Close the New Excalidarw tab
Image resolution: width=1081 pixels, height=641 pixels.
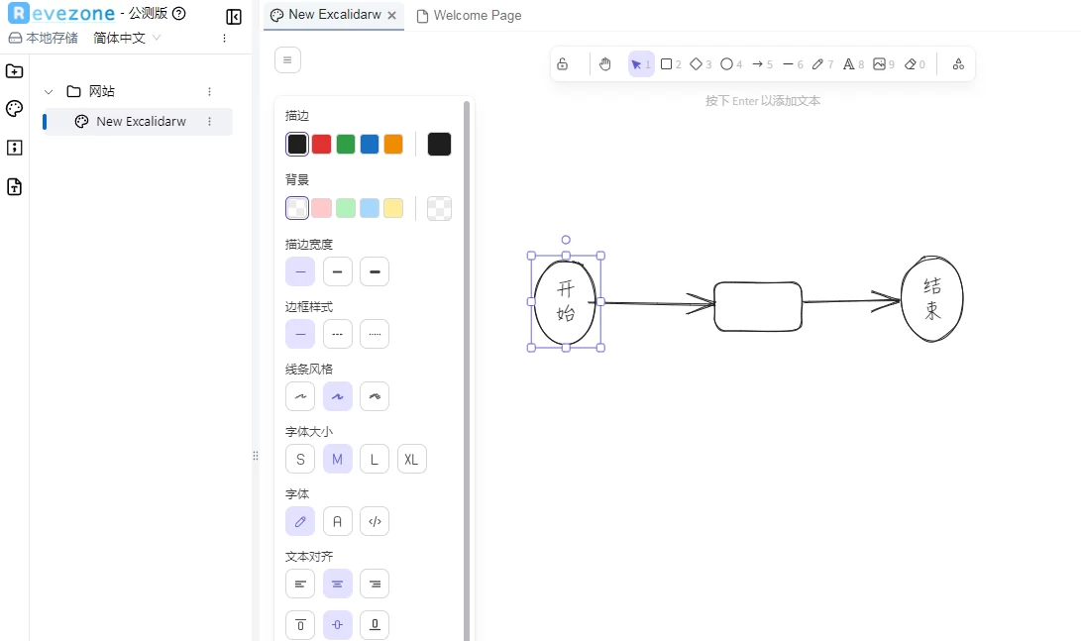click(392, 16)
